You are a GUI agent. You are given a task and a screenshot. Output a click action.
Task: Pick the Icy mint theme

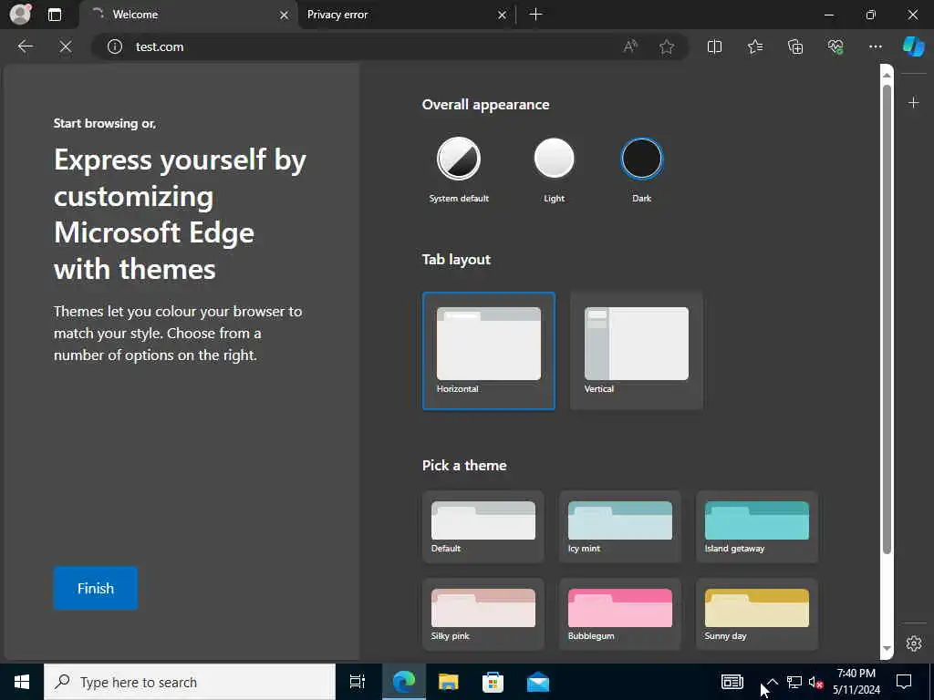tap(620, 526)
